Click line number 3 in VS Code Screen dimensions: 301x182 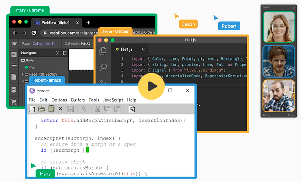pyautogui.click(x=122, y=70)
